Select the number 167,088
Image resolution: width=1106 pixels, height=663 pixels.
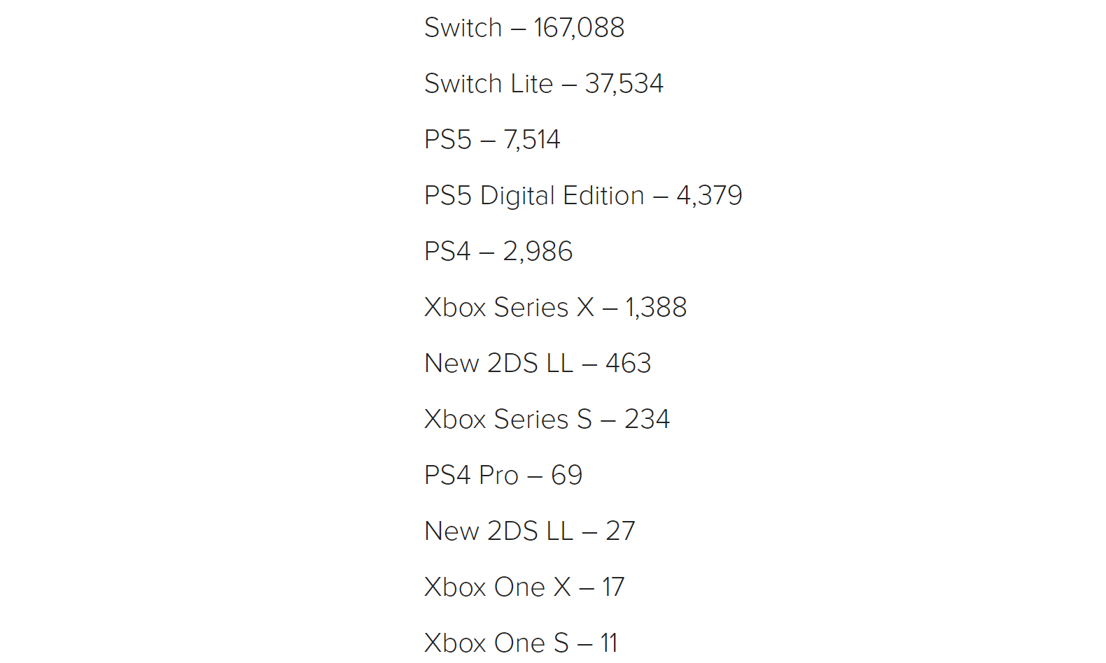579,28
